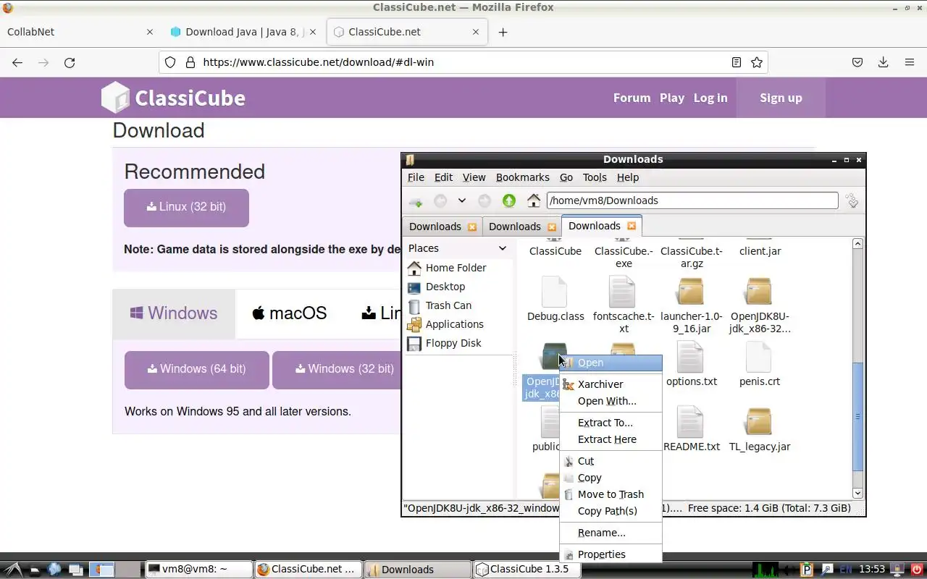Choose Move to Trash in context menu
Viewport: 927px width, 579px height.
click(611, 494)
